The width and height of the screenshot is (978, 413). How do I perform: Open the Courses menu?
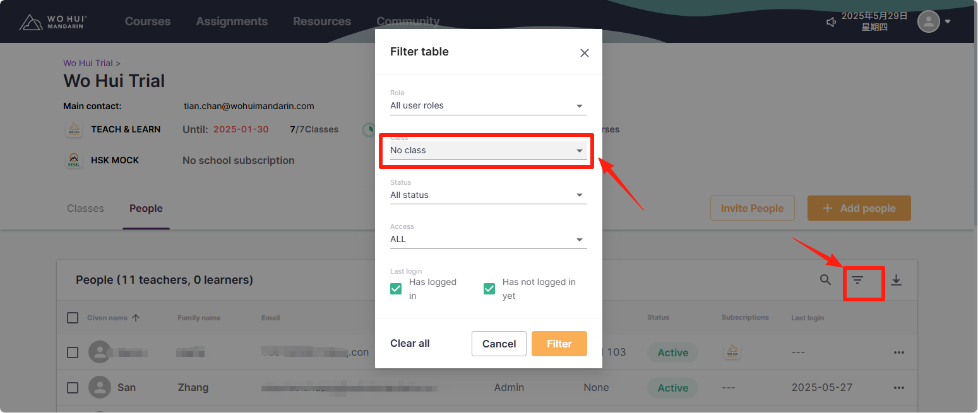(148, 21)
